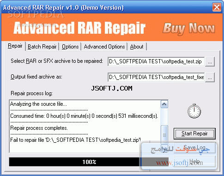Click the source archive path field
Image resolution: width=224 pixels, height=176 pixels.
click(156, 61)
